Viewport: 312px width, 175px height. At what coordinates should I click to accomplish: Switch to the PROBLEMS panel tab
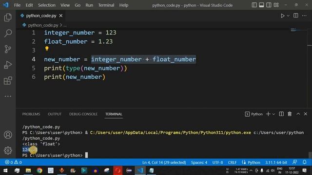point(31,114)
